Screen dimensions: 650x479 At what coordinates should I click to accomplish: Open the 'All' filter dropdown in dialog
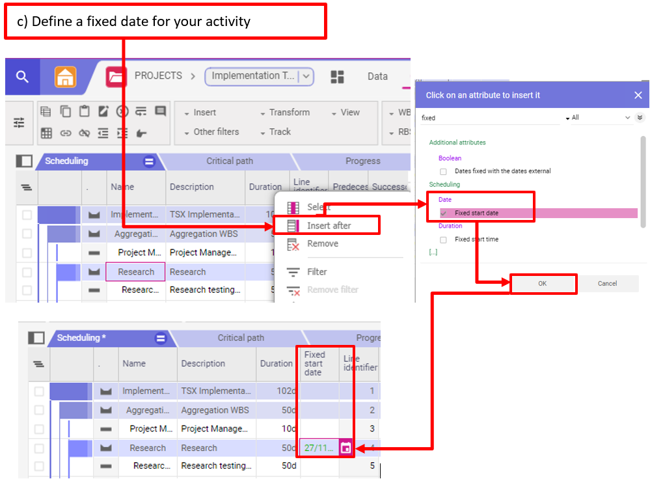[x=597, y=118]
